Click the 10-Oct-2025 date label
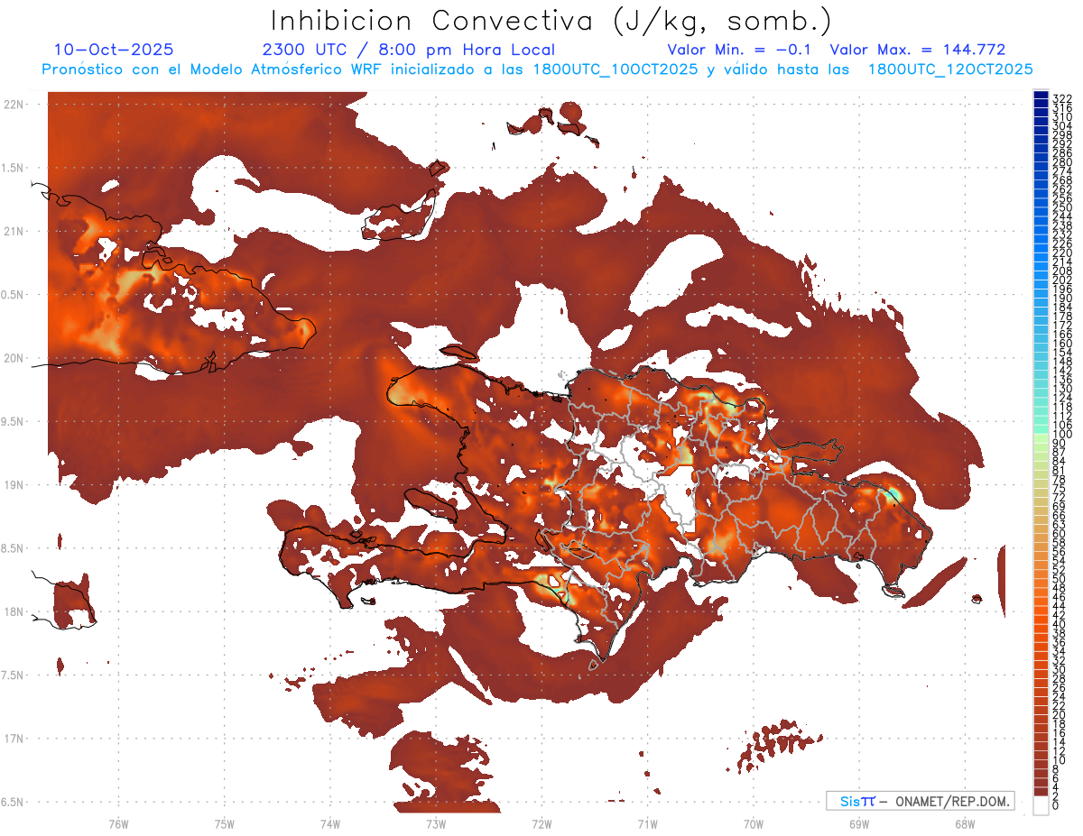 pos(114,50)
